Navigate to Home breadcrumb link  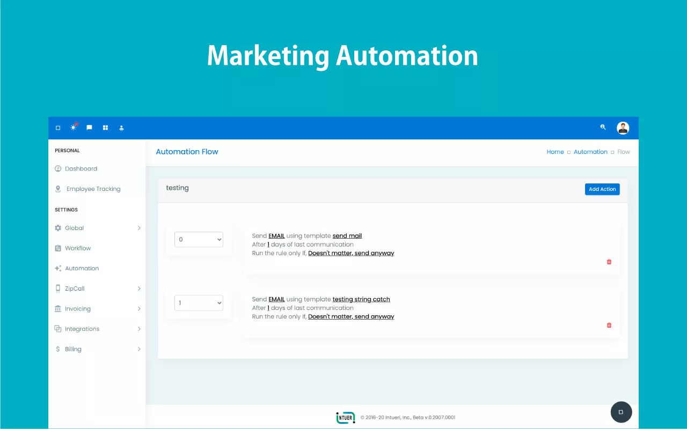pos(555,152)
